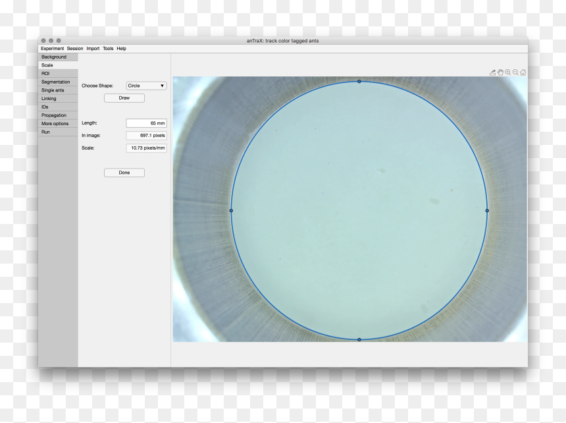Switch to the Single ants tab

point(58,90)
